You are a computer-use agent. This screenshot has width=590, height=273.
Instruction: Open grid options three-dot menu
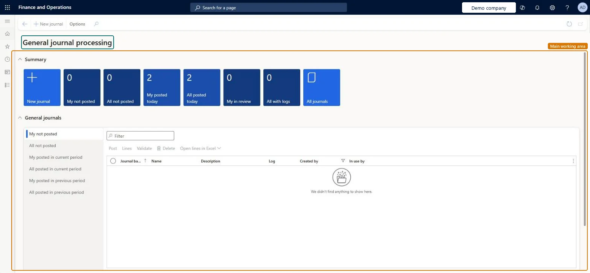[573, 161]
